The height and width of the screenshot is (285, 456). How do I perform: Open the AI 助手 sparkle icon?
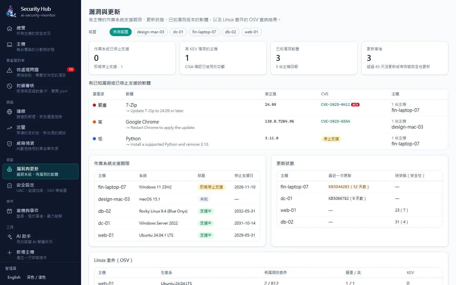(x=9, y=237)
